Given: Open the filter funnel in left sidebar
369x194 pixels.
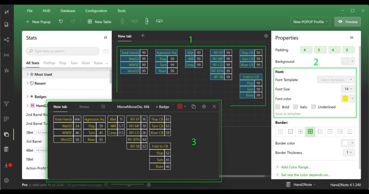Looking at the screenshot, I should pyautogui.click(x=6, y=104).
